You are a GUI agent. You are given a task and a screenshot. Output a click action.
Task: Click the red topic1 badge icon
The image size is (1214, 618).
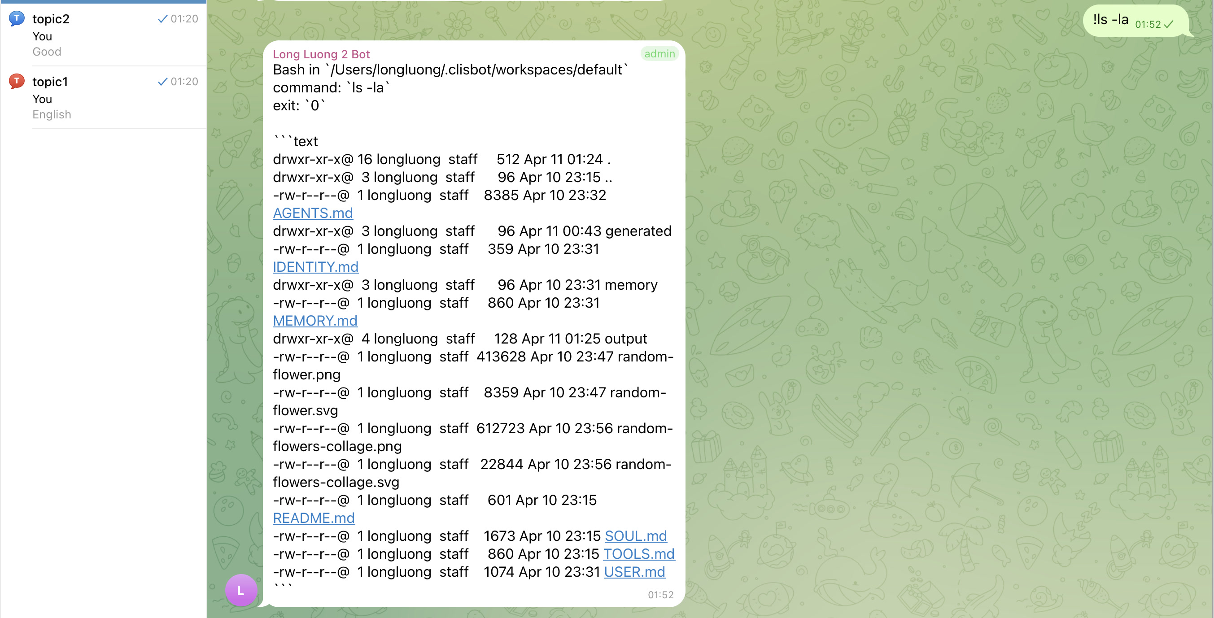[17, 81]
